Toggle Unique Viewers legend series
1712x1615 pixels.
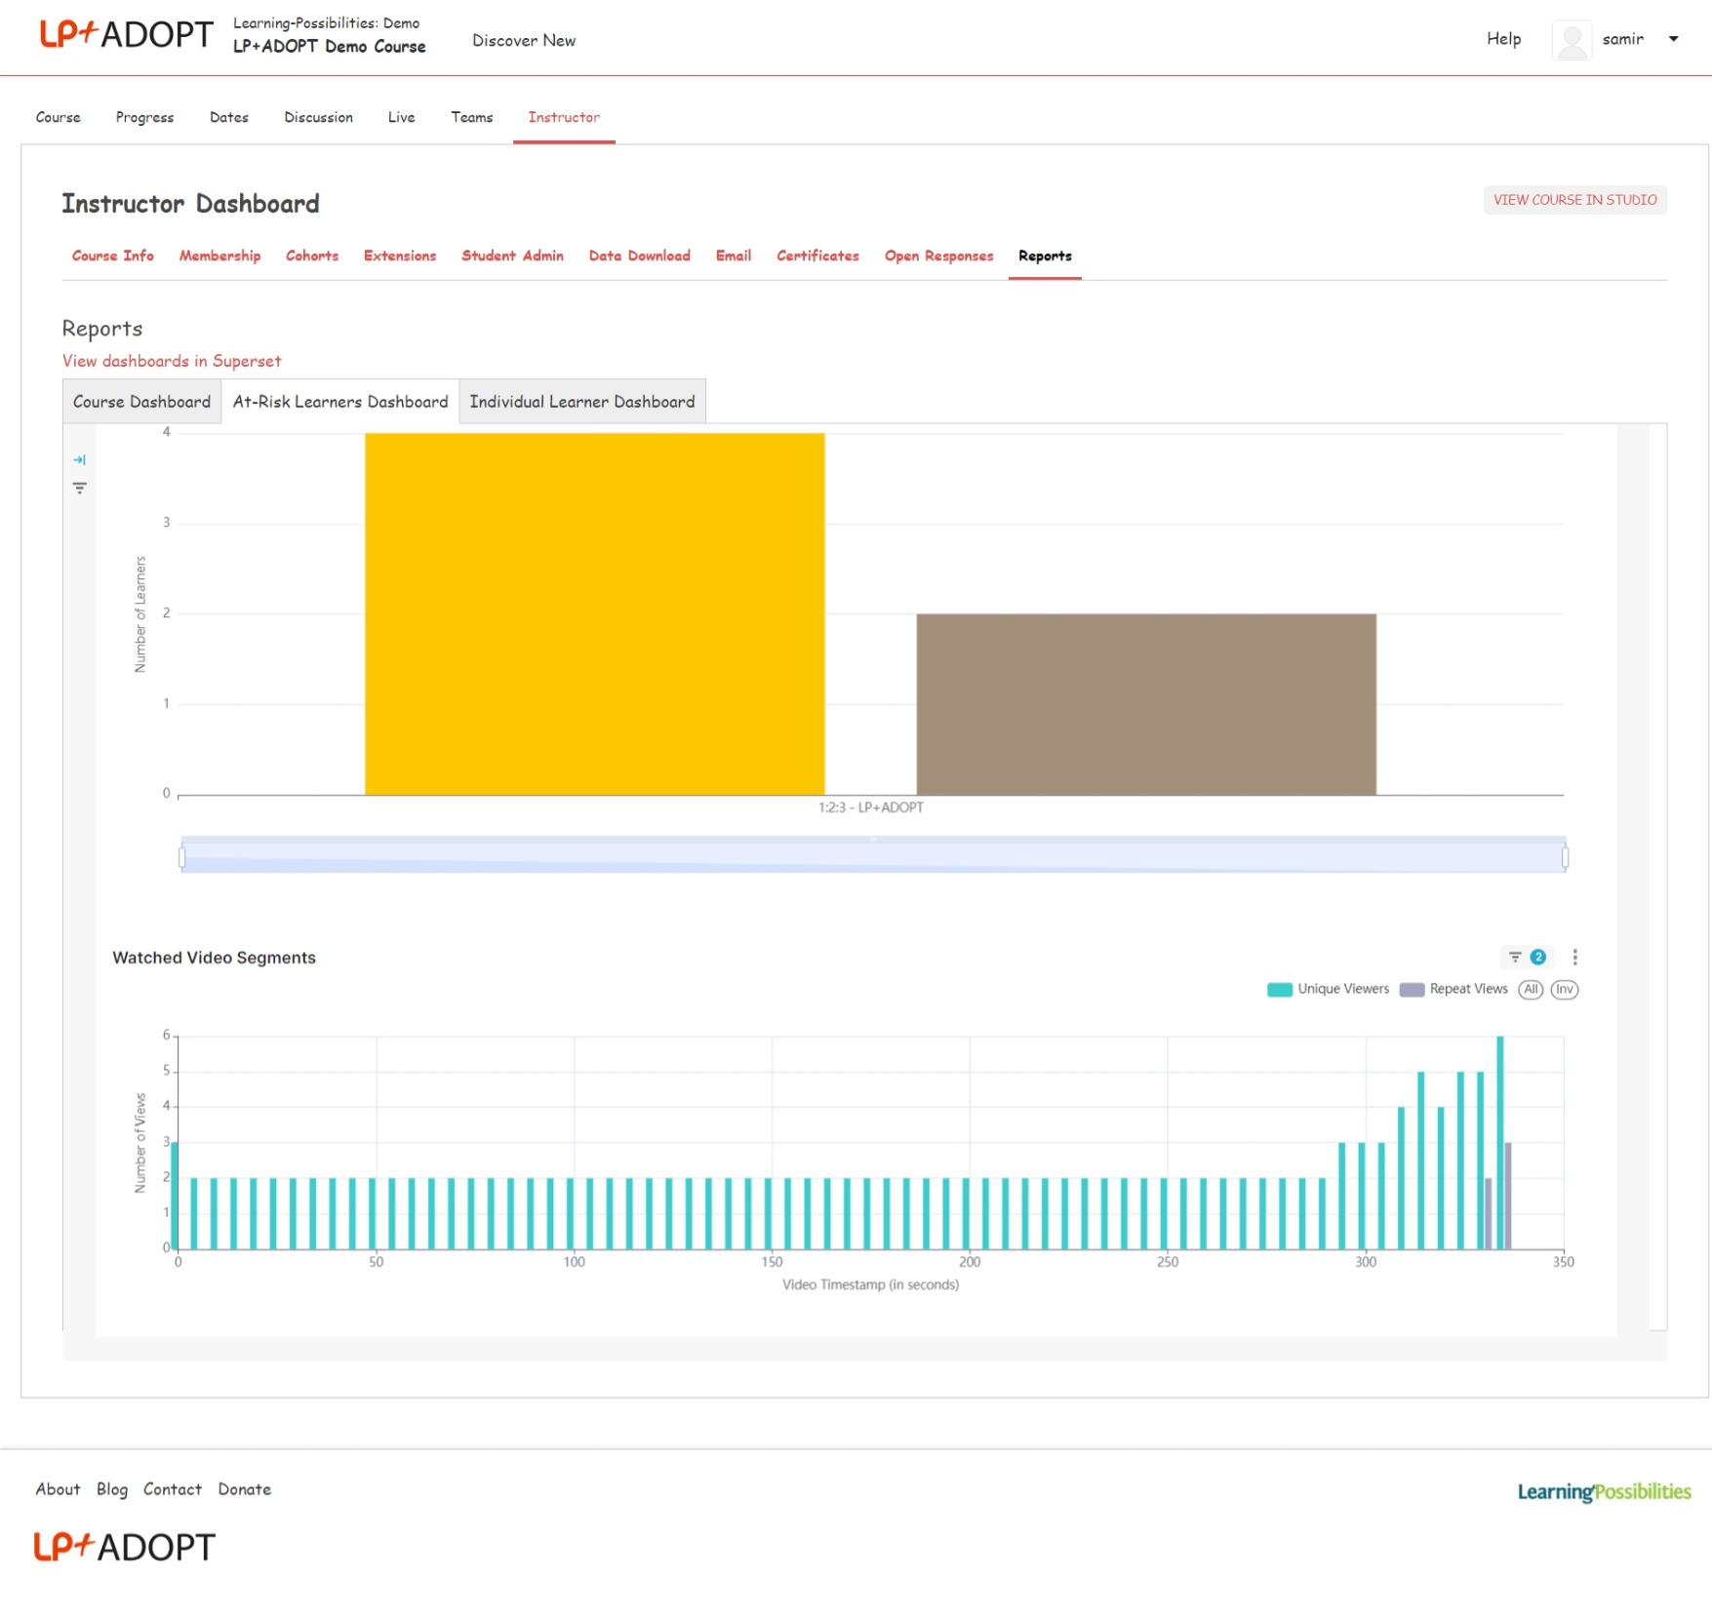[1328, 989]
